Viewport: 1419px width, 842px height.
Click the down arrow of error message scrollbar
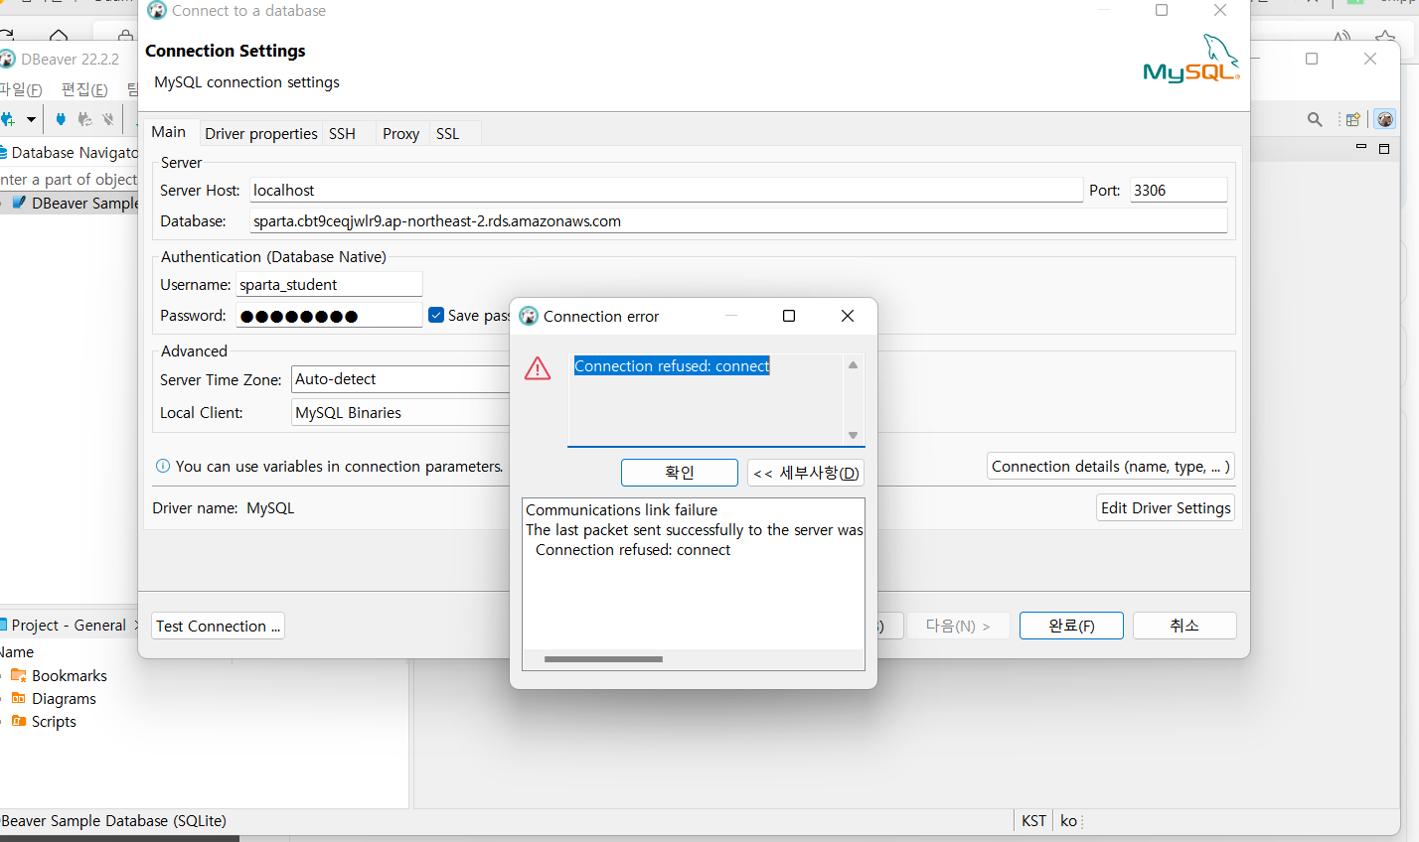[x=853, y=435]
